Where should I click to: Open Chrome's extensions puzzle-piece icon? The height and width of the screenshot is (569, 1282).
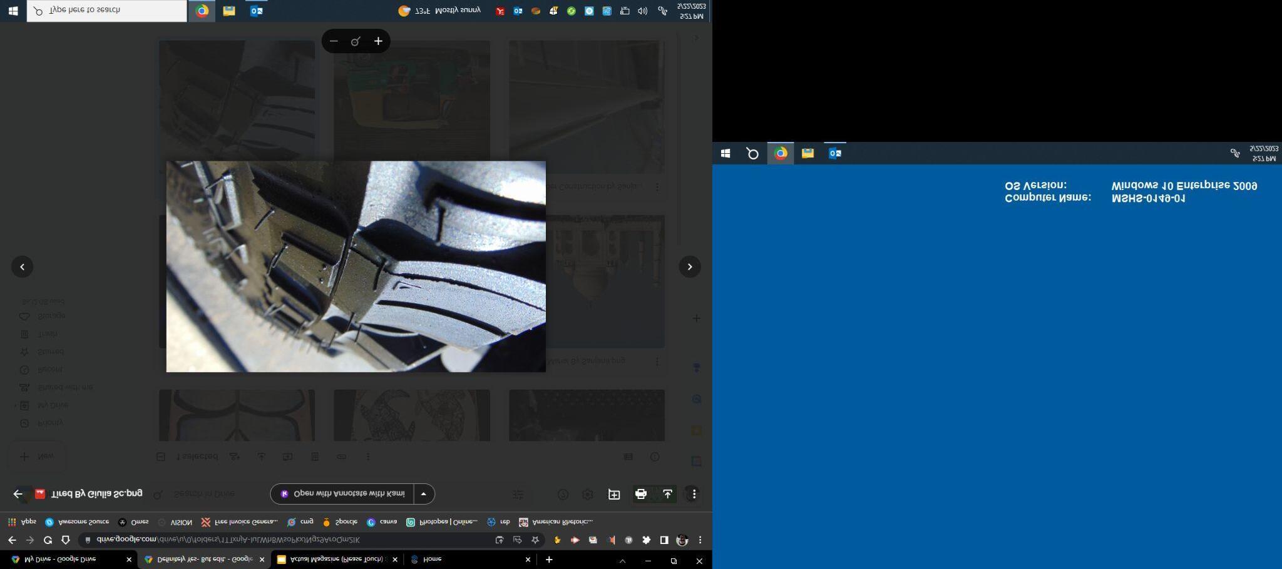[646, 540]
